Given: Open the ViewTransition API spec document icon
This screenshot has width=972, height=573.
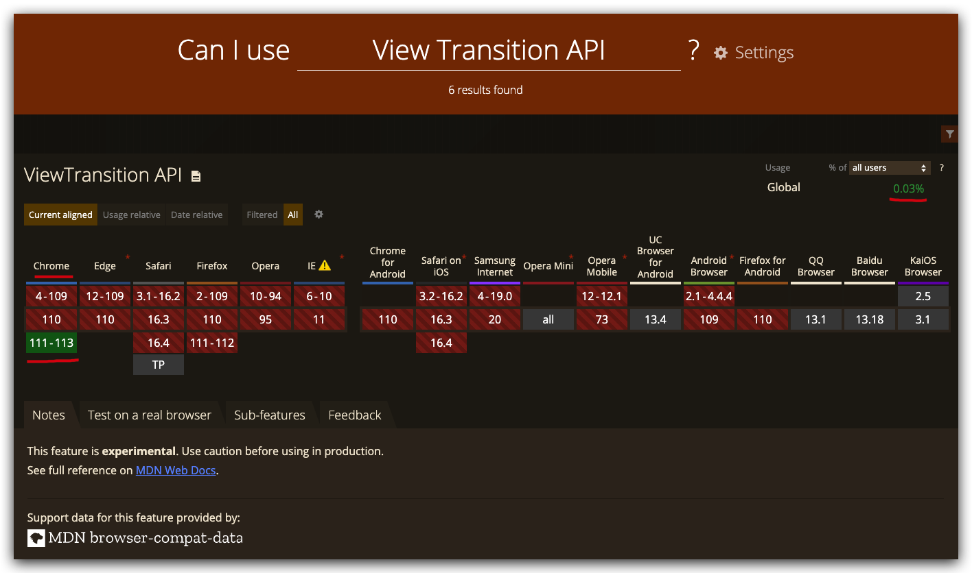Looking at the screenshot, I should point(196,176).
